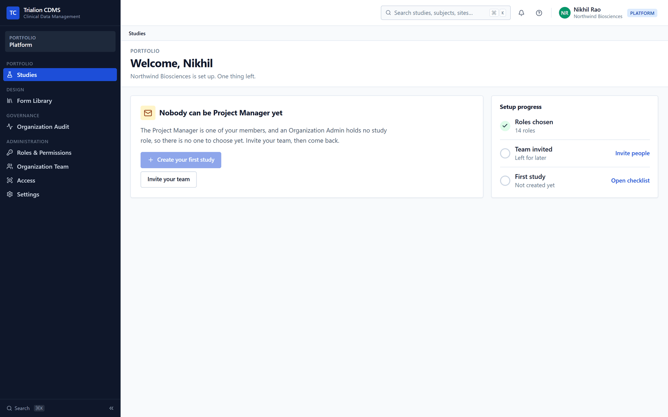Image resolution: width=668 pixels, height=417 pixels.
Task: Open Form Library in the sidebar
Action: pos(60,101)
